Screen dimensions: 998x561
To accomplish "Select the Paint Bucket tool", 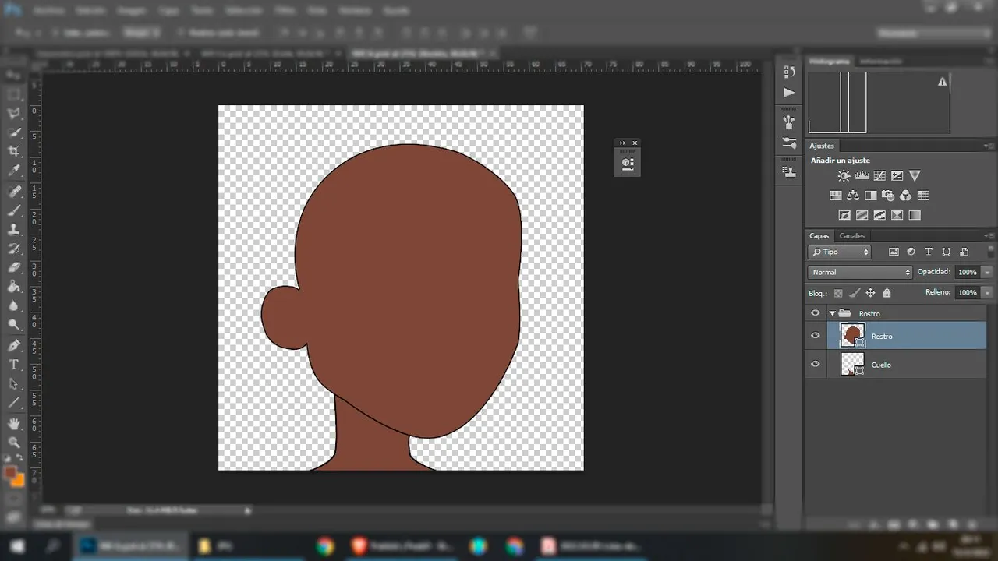I will pos(14,287).
